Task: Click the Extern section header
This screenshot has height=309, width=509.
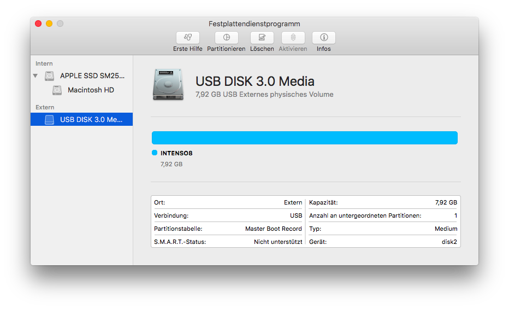Action: [x=45, y=107]
